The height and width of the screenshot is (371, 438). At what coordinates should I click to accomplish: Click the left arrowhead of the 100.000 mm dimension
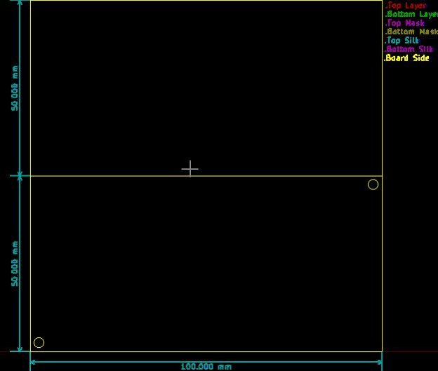34,363
